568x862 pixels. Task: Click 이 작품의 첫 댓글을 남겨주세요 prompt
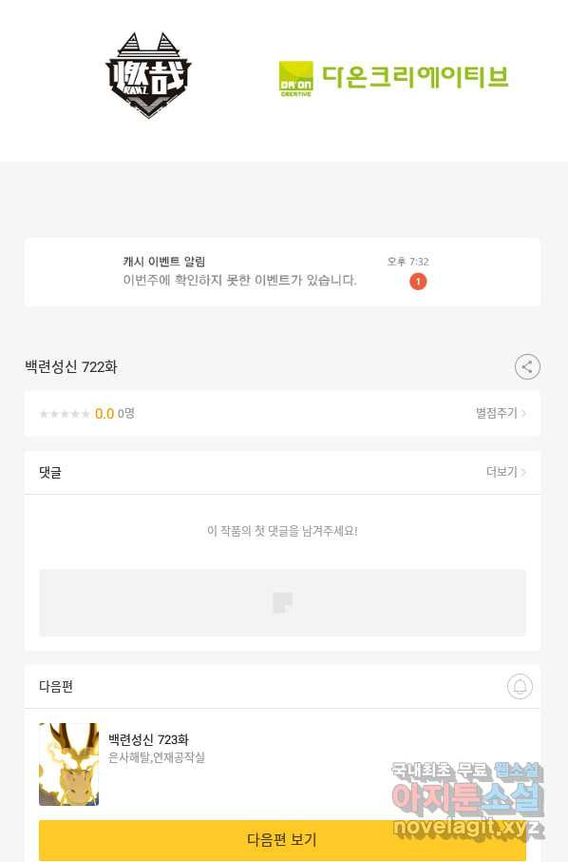283,531
